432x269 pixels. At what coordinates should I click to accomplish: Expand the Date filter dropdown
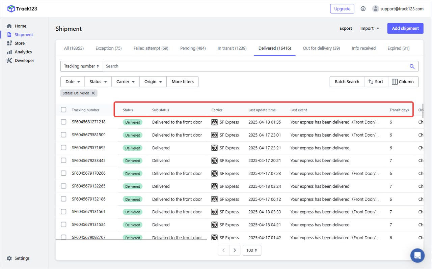[73, 82]
